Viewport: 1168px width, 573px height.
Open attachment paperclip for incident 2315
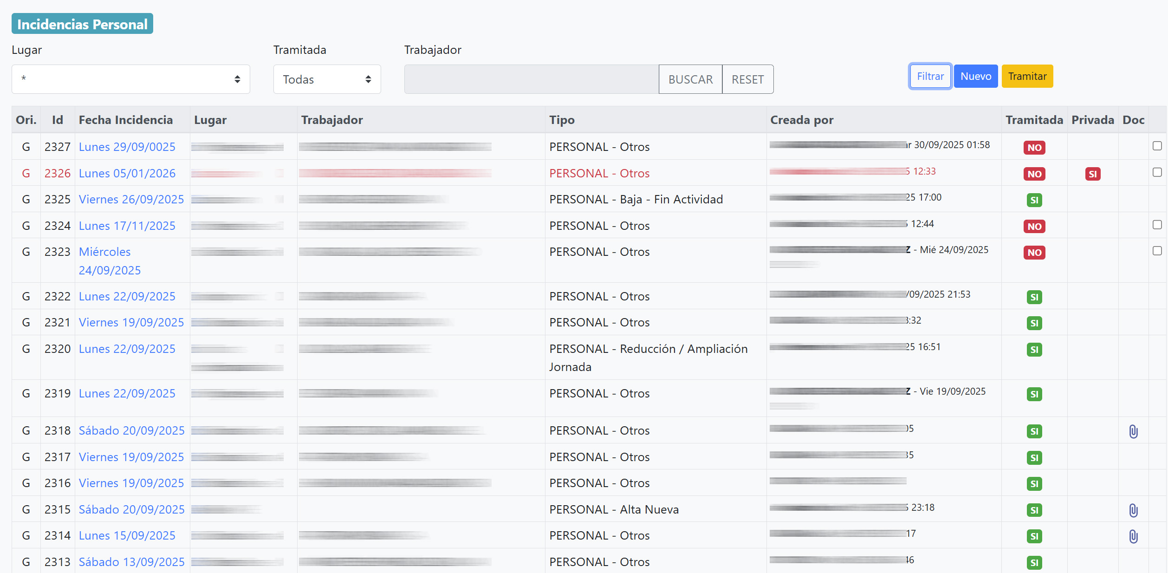pos(1133,510)
